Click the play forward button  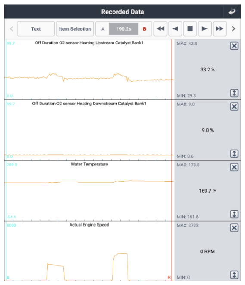205,29
